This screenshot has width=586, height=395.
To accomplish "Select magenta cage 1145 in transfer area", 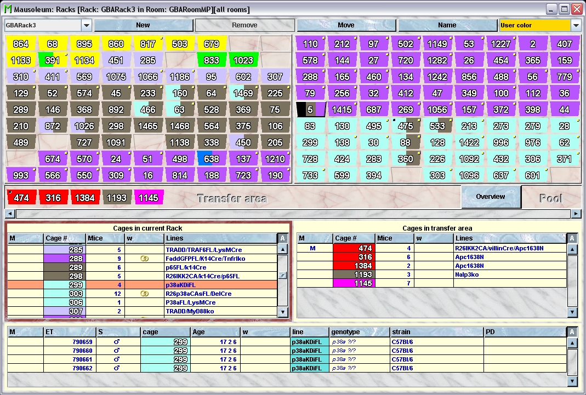I will tap(148, 198).
